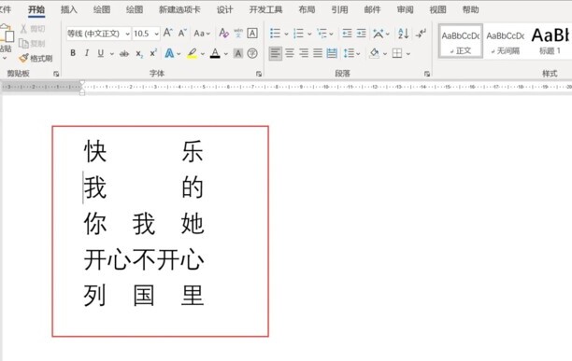Expand the underline style dropdown arrow

tap(111, 54)
